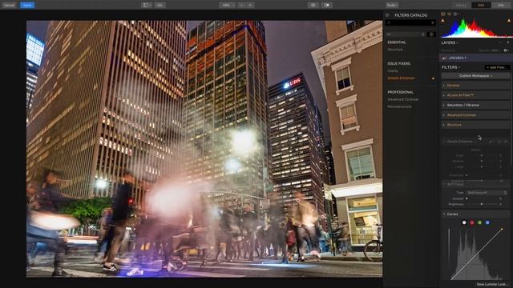Open the Tools dropdown in top toolbar

(x=392, y=6)
